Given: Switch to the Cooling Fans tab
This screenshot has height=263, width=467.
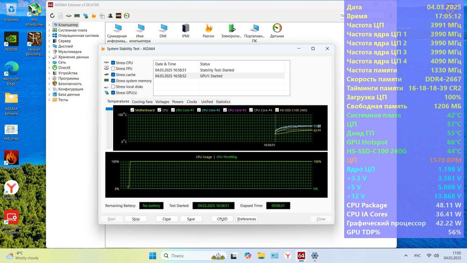Looking at the screenshot, I should tap(142, 102).
